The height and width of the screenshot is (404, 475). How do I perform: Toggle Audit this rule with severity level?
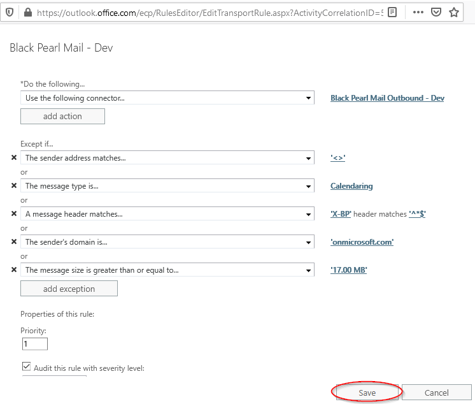tap(26, 367)
